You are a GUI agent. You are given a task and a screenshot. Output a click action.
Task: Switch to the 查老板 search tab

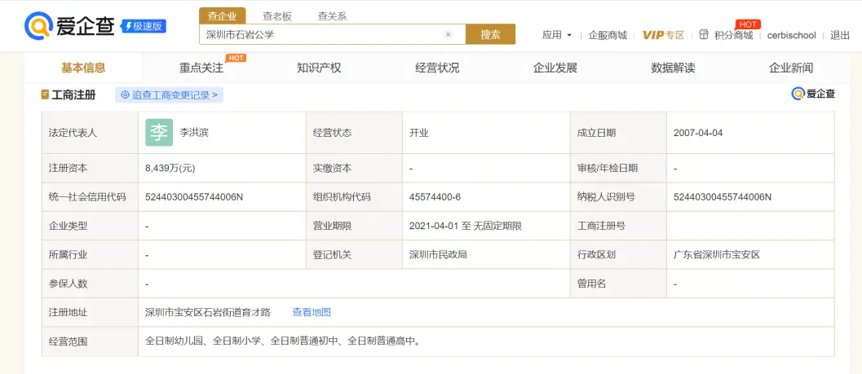(x=277, y=15)
